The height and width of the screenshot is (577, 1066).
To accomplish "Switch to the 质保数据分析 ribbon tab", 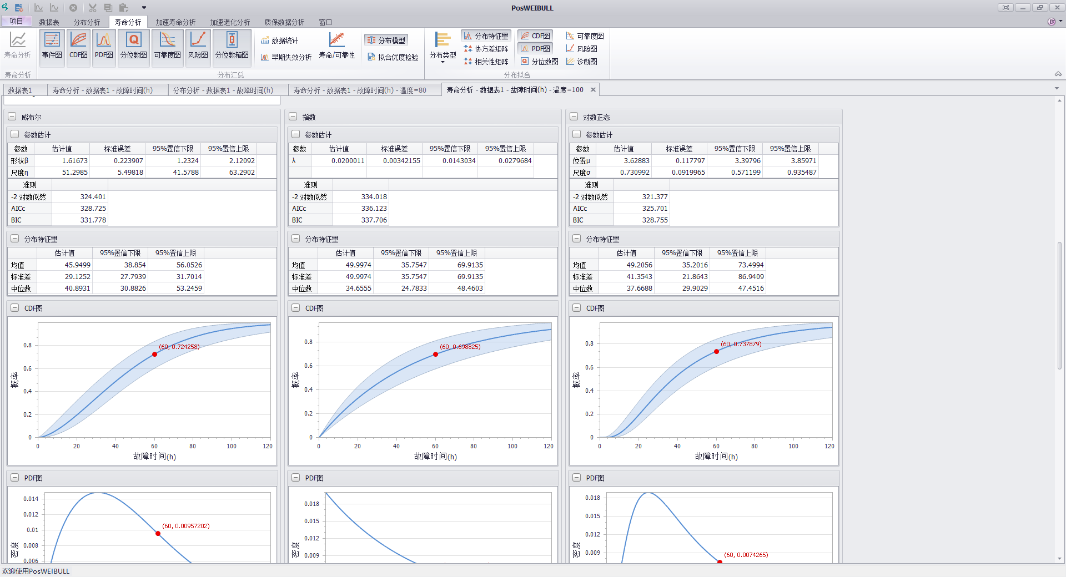I will [284, 22].
